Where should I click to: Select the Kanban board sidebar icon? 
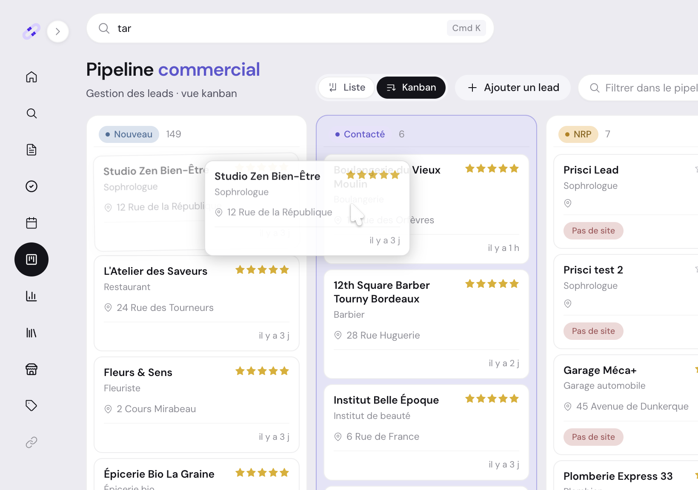(31, 259)
